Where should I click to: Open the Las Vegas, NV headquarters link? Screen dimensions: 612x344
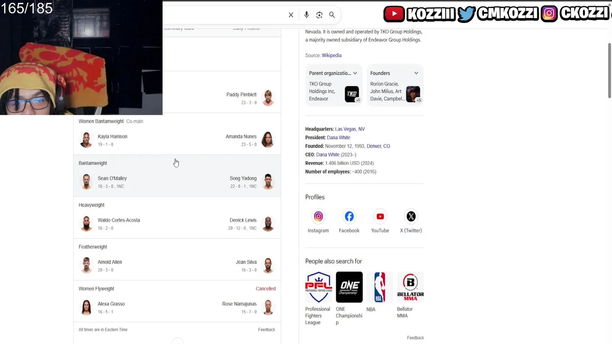350,129
